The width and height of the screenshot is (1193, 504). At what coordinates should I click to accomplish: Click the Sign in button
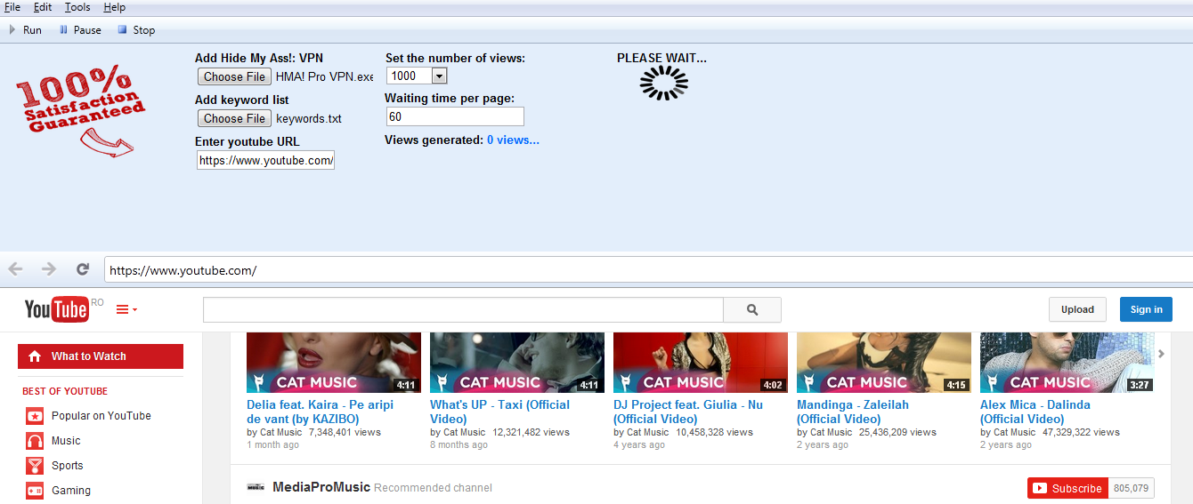(x=1146, y=309)
